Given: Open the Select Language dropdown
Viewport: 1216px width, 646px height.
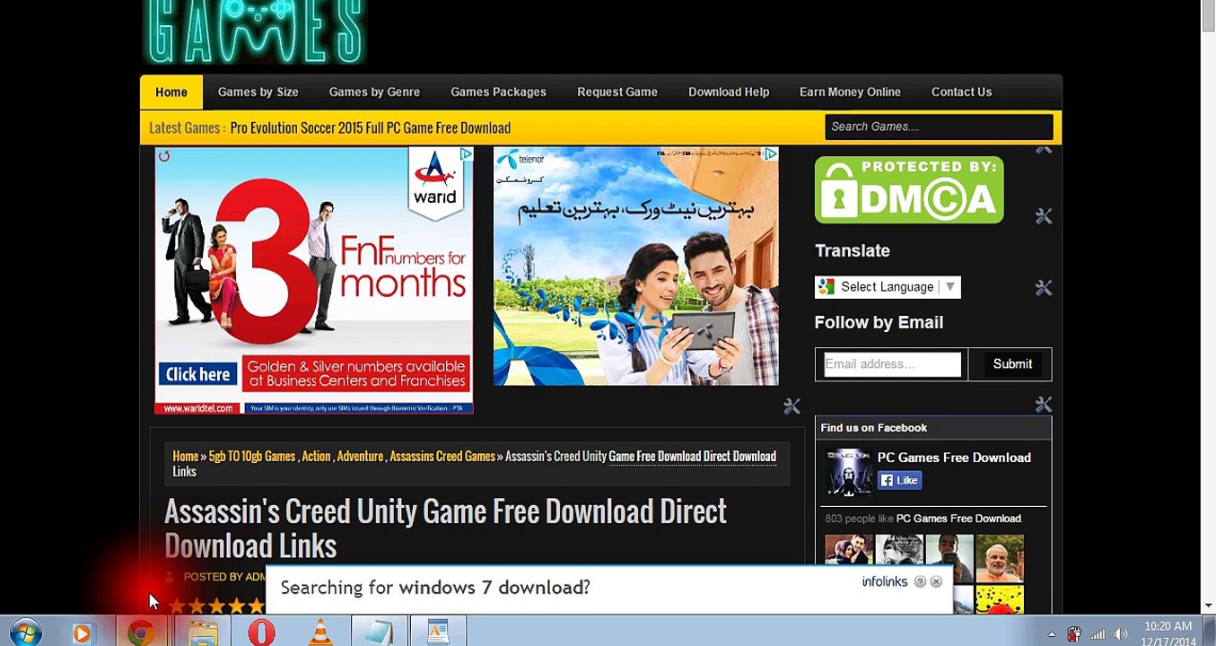Looking at the screenshot, I should (888, 287).
